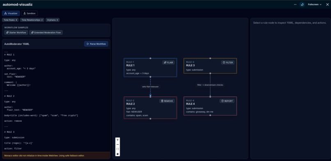The image size is (331, 161).
Task: Zoom in on the graph canvas
Action: point(117,140)
